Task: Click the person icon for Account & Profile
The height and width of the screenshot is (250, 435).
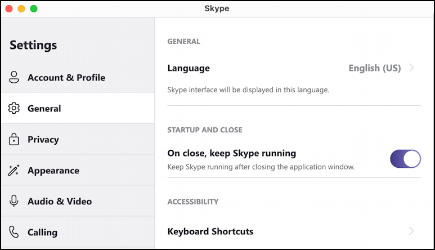Action: click(14, 78)
